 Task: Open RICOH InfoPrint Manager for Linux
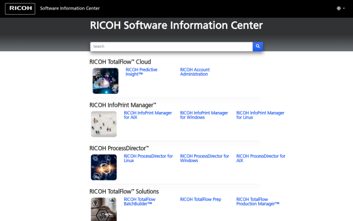click(260, 115)
